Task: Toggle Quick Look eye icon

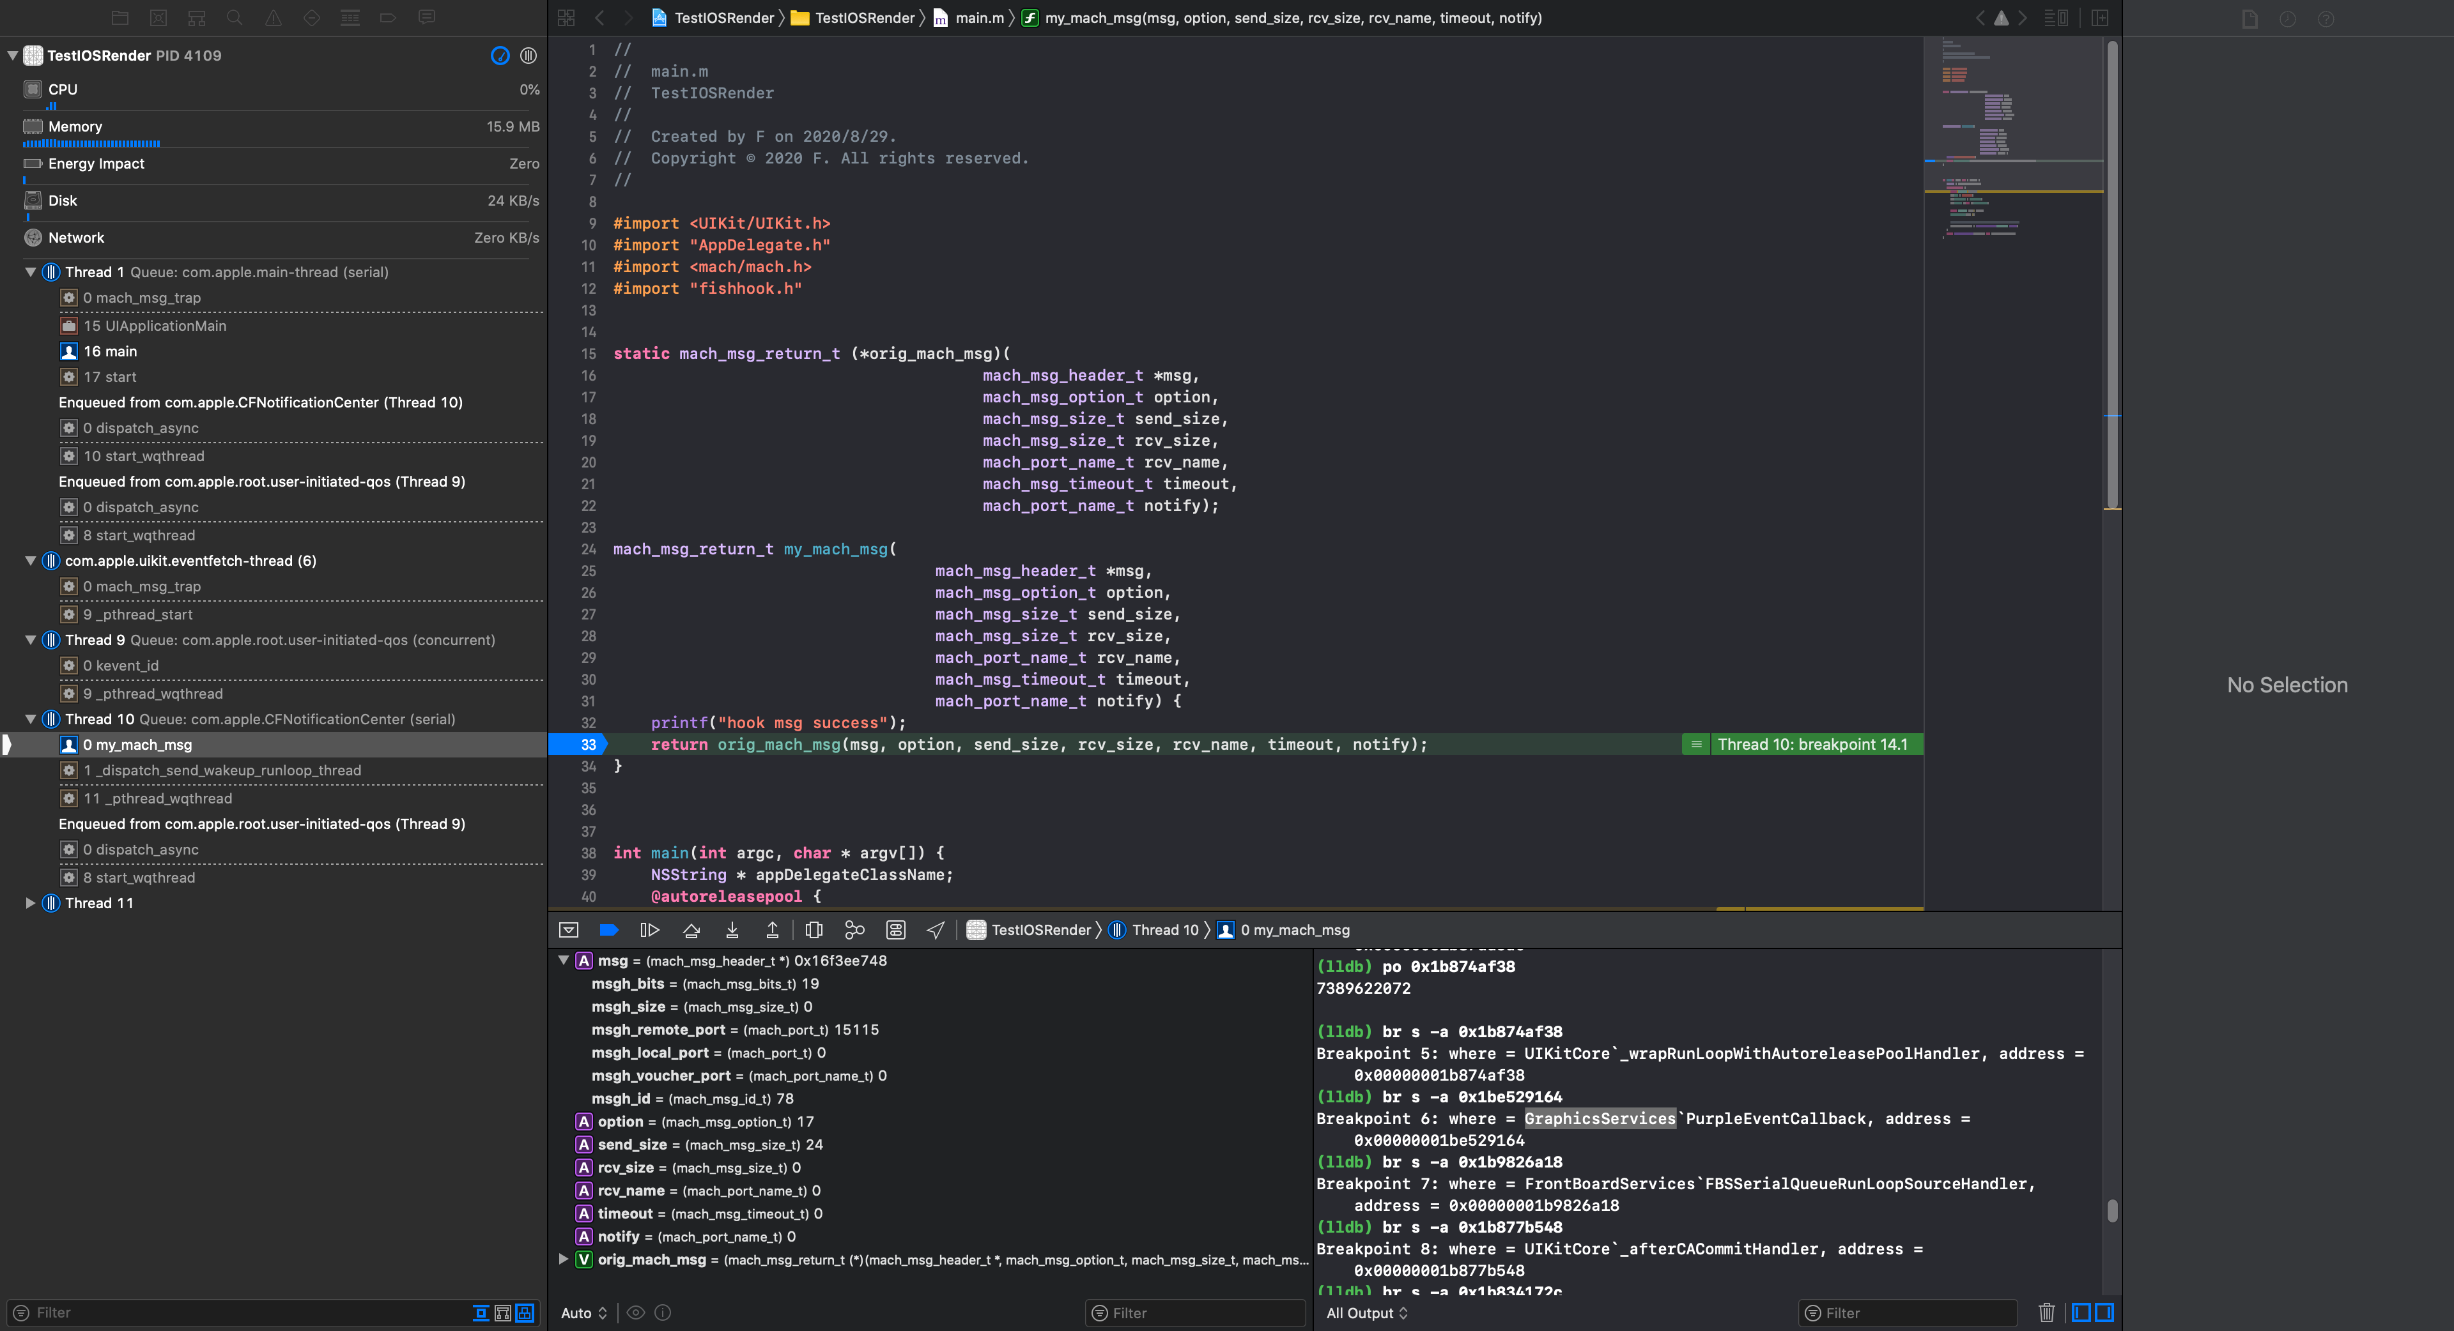Action: (635, 1313)
